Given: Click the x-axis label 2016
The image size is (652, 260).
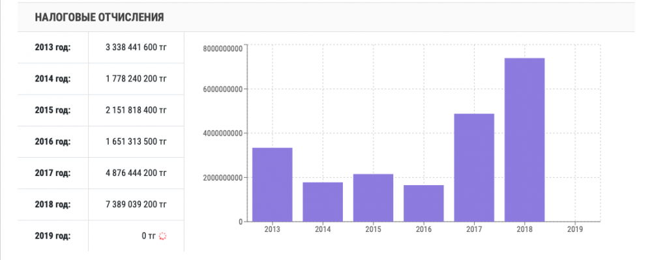Looking at the screenshot, I should point(424,229).
